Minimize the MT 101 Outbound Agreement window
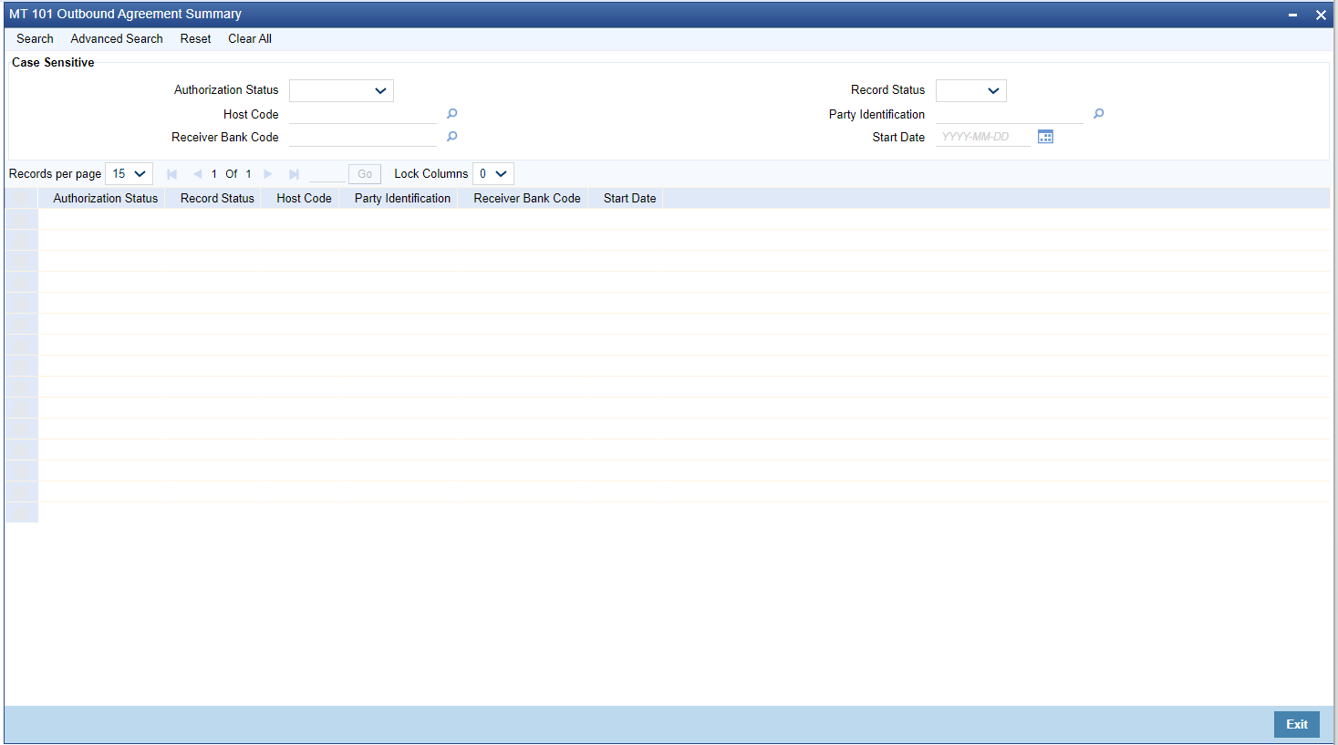Screen dimensions: 1338x745 pos(1293,16)
